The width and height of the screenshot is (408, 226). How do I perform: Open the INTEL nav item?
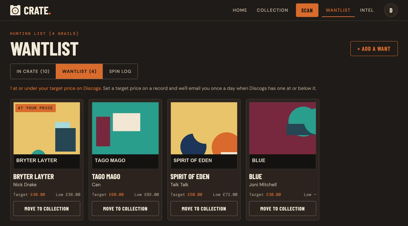coord(367,10)
